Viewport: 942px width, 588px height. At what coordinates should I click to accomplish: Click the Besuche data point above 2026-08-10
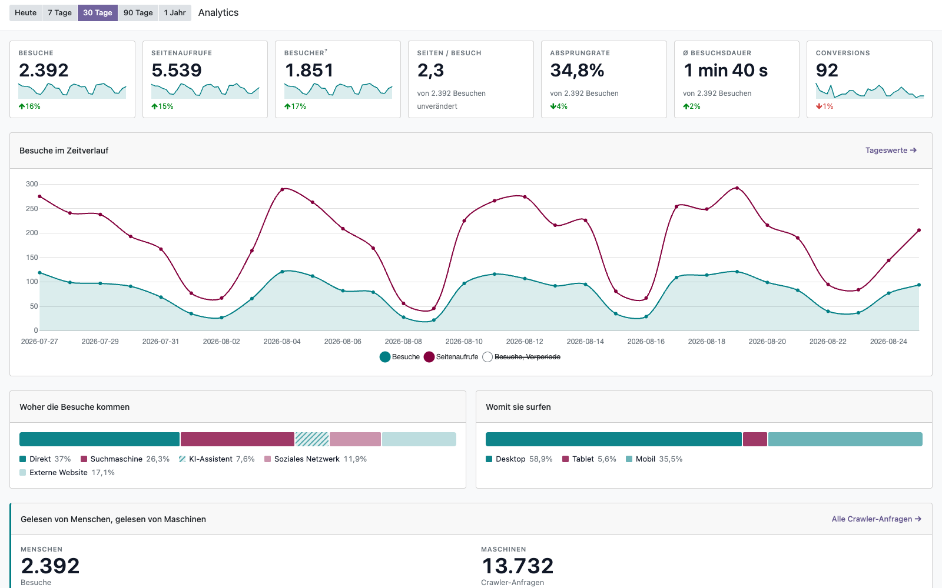pyautogui.click(x=465, y=283)
